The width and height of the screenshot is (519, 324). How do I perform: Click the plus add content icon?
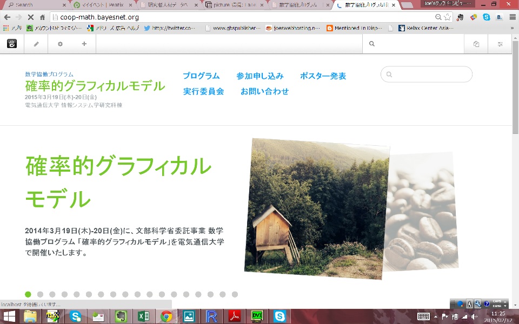pos(84,44)
